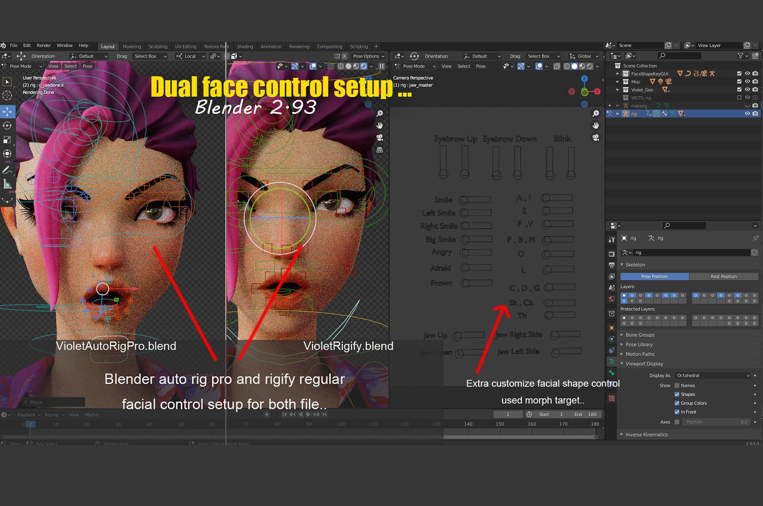763x506 pixels.
Task: Select the Measure tool
Action: 7,184
